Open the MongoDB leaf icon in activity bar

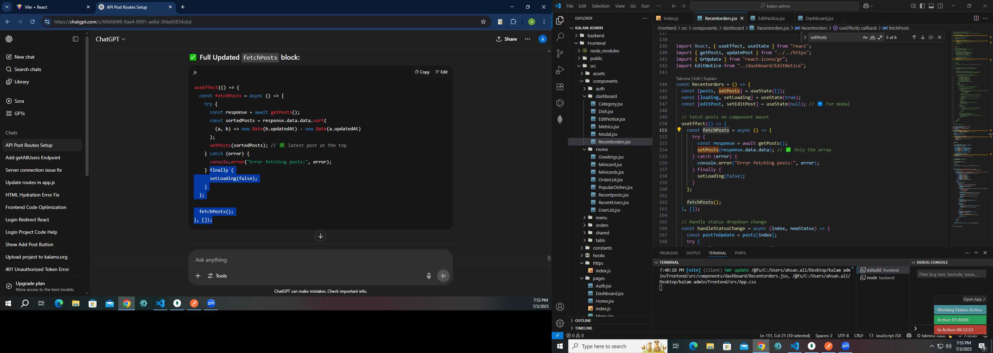(560, 120)
